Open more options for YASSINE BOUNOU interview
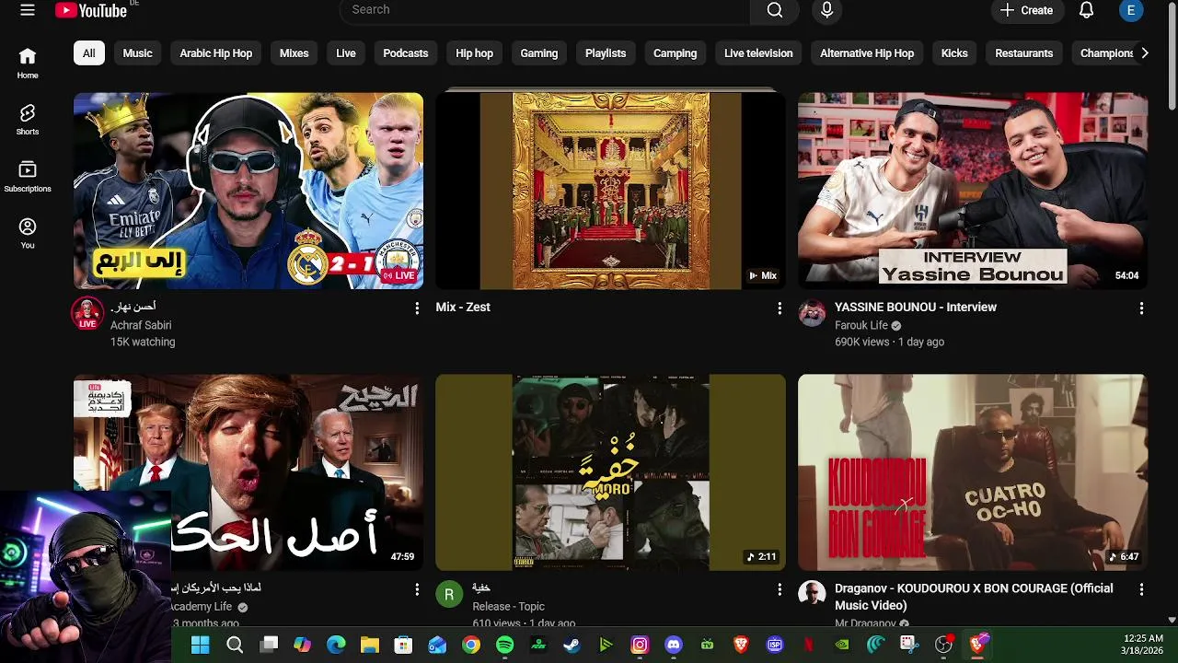This screenshot has width=1178, height=663. tap(1141, 308)
